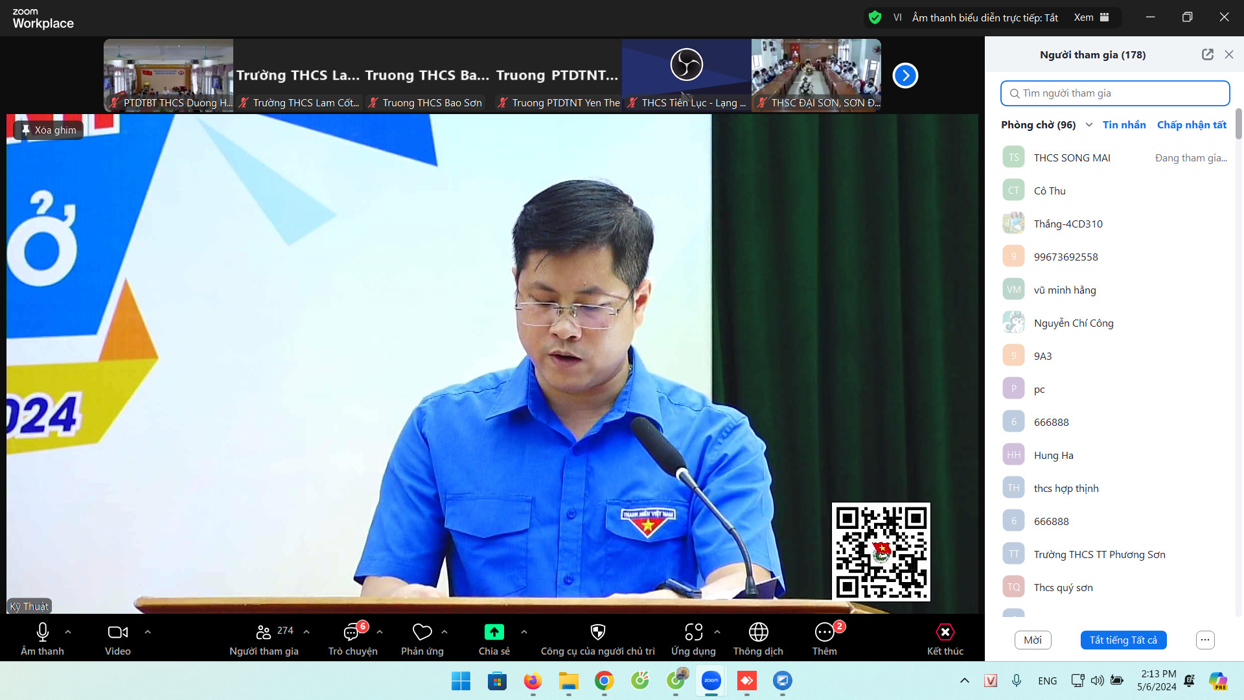
Task: Collapse the waiting room list (Phòng chờ)
Action: (1089, 125)
